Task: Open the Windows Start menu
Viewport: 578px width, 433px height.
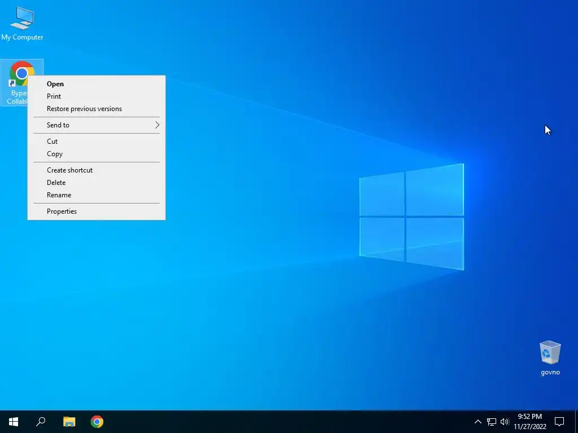Action: coord(14,422)
